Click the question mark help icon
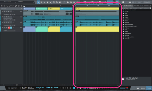 (x=65, y=2)
